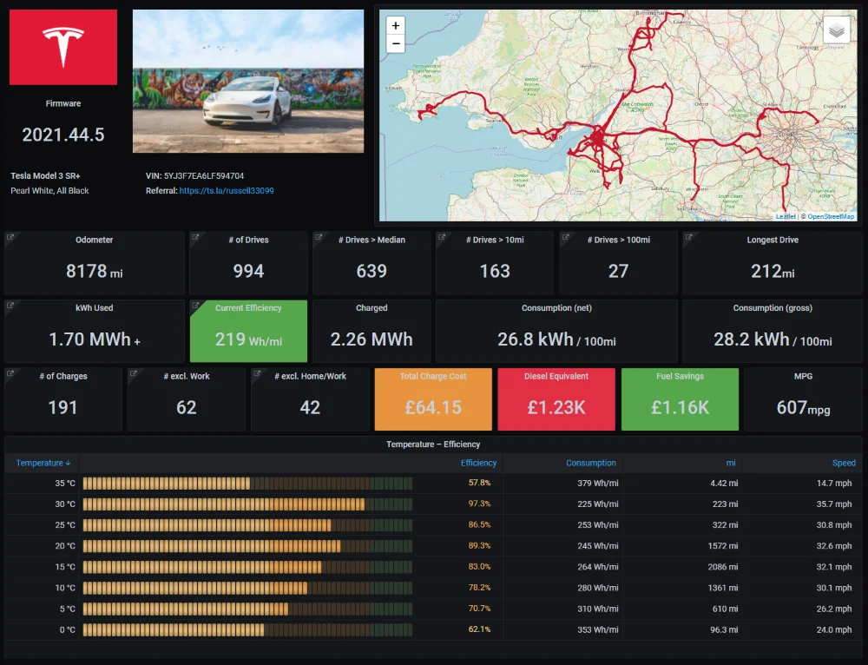Sort table by Temperature column
This screenshot has height=665, width=868.
click(x=43, y=463)
